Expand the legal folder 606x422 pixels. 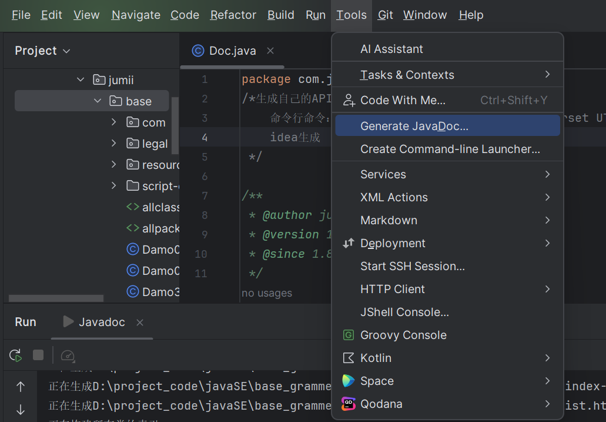114,144
